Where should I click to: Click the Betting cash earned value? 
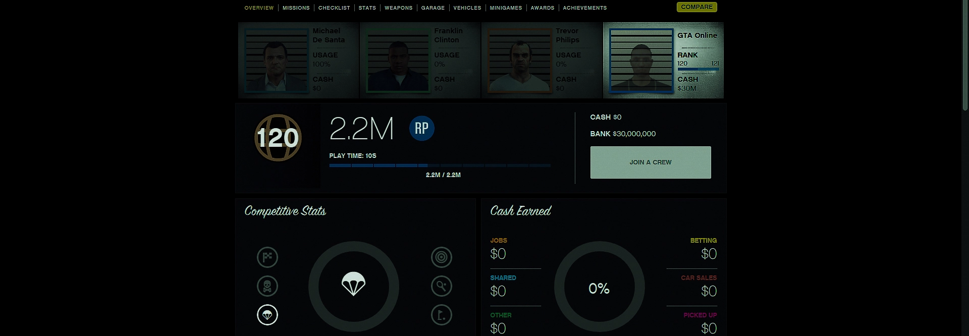tap(709, 254)
